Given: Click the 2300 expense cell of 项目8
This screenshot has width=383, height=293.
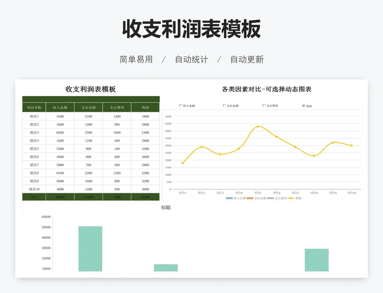Looking at the screenshot, I should pos(89,173).
